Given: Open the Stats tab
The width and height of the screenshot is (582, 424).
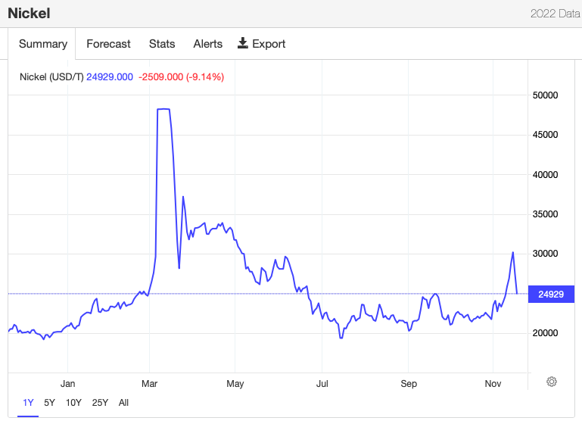Looking at the screenshot, I should point(162,44).
